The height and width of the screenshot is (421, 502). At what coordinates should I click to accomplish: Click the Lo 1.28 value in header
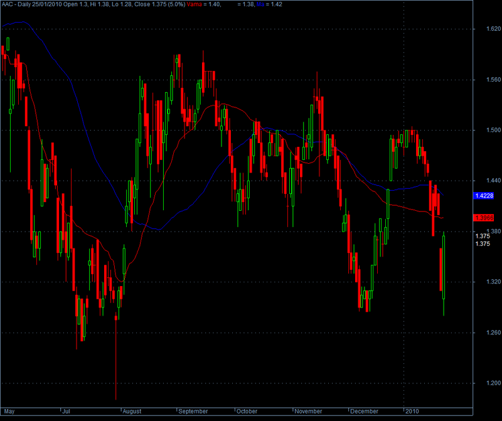122,4
